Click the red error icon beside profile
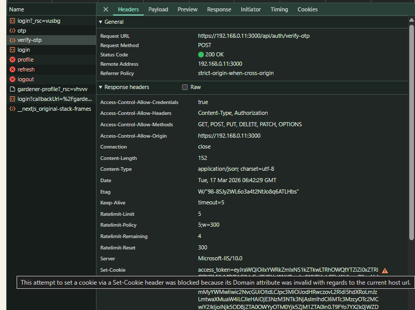Viewport: 415px width, 310px height. click(x=12, y=60)
